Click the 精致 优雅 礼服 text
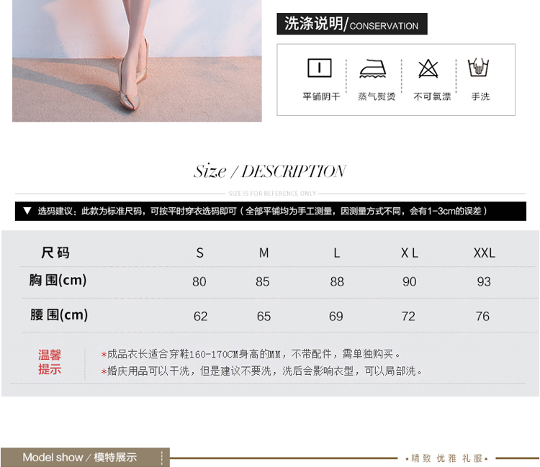The height and width of the screenshot is (467, 540). pos(448,458)
